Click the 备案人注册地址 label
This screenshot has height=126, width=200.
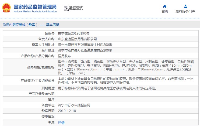[43, 45]
